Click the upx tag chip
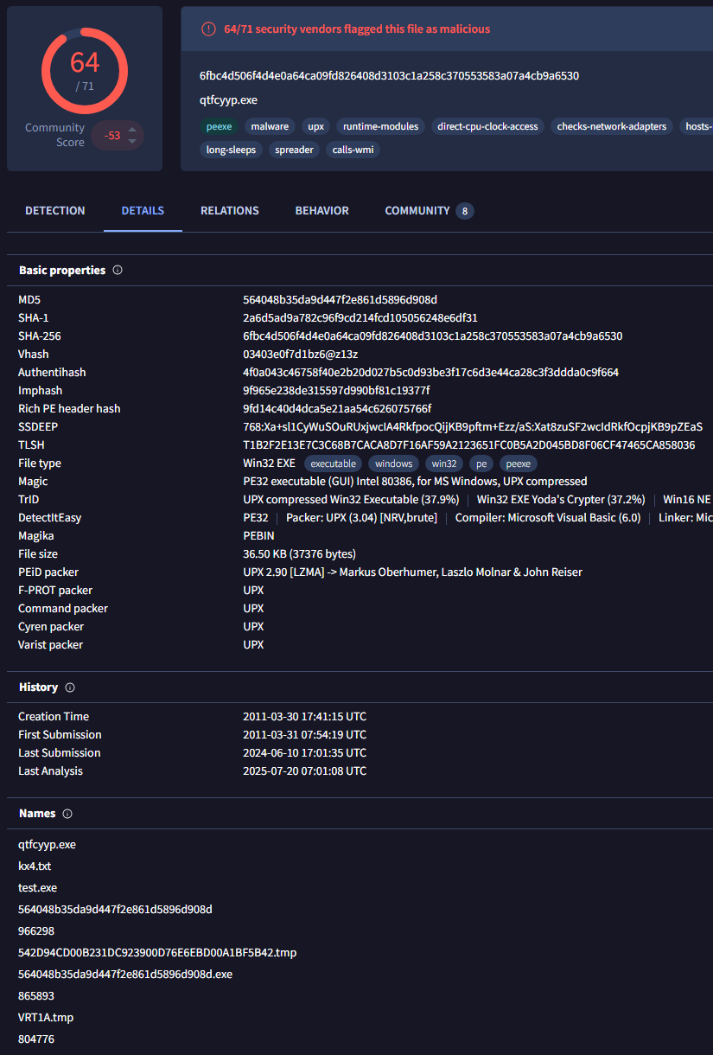Viewport: 713px width, 1055px height. tap(316, 126)
